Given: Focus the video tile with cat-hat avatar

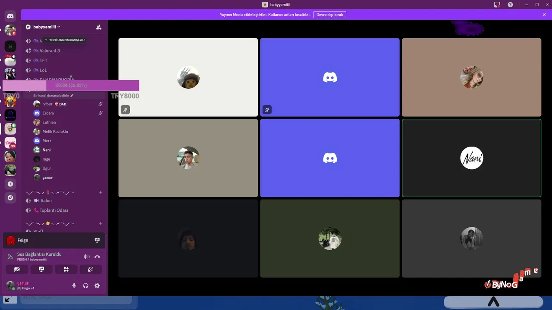Looking at the screenshot, I should (x=188, y=77).
